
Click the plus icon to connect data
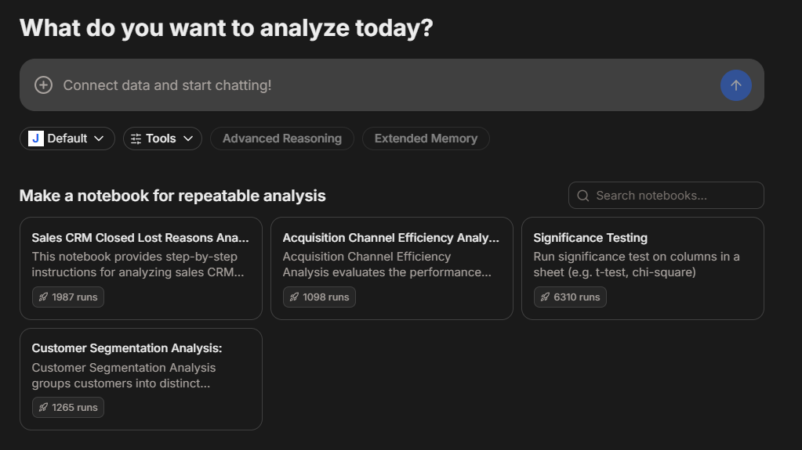[44, 85]
